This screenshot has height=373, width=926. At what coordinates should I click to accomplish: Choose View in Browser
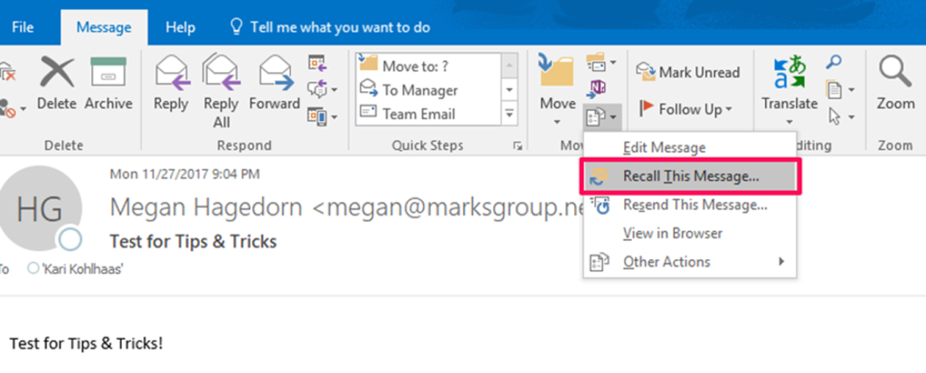click(690, 233)
